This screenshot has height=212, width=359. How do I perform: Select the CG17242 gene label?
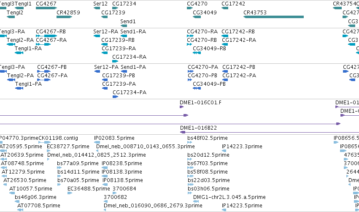[233, 4]
